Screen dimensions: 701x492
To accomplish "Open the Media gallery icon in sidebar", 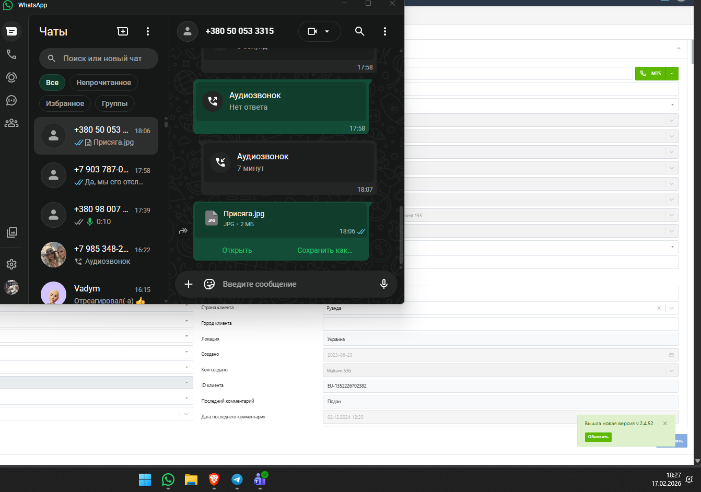I will (11, 232).
